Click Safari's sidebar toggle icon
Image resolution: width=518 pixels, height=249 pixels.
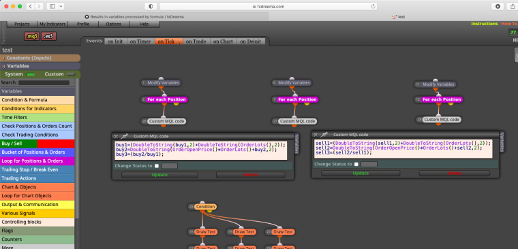point(52,6)
